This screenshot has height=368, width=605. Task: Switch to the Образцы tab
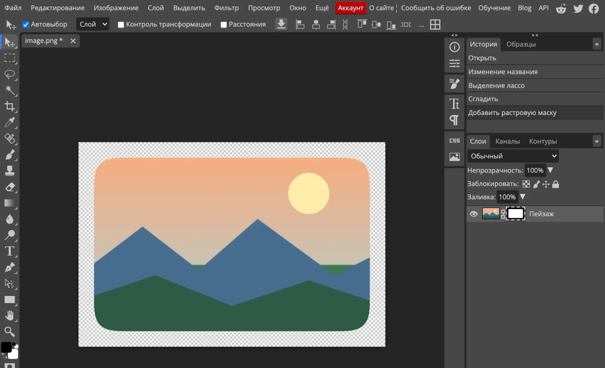pyautogui.click(x=521, y=44)
